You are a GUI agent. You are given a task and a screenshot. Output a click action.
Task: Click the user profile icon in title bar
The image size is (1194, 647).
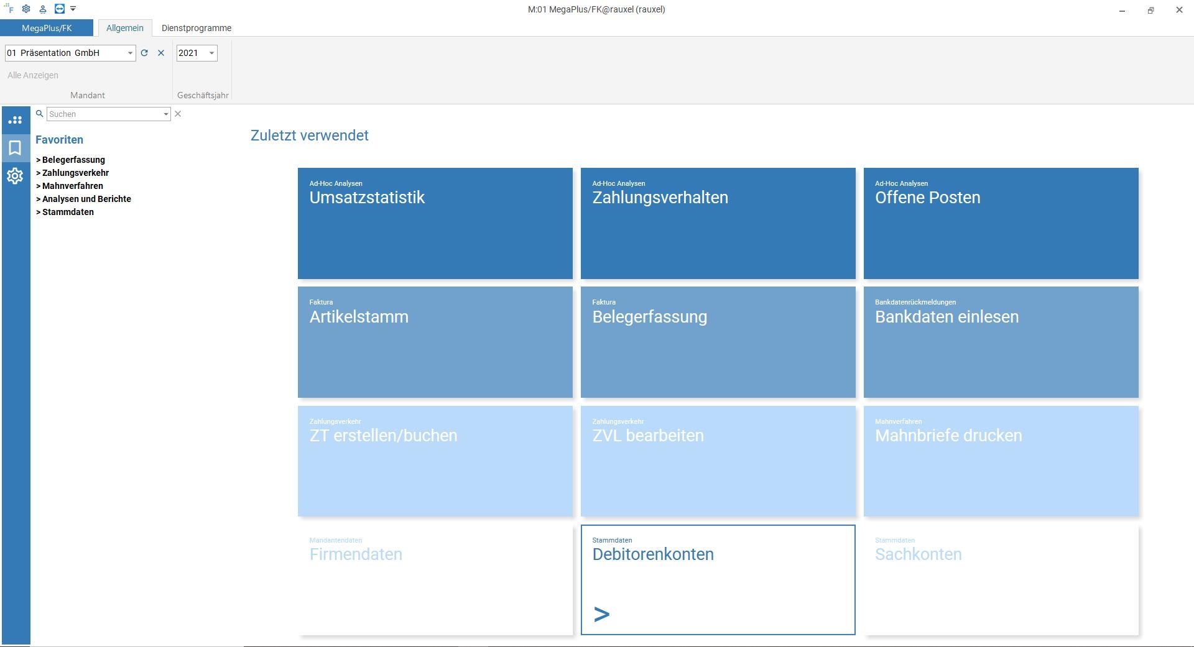[43, 9]
